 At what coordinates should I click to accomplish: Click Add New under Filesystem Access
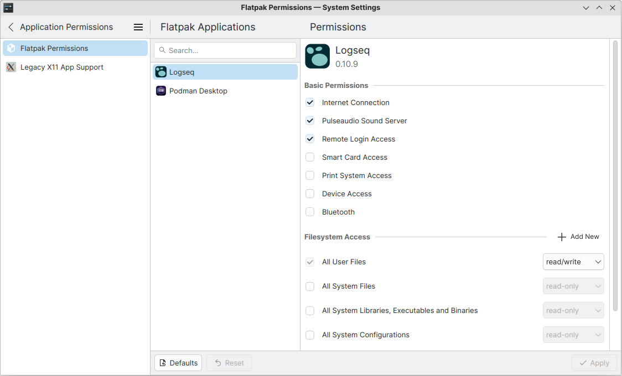(x=578, y=237)
